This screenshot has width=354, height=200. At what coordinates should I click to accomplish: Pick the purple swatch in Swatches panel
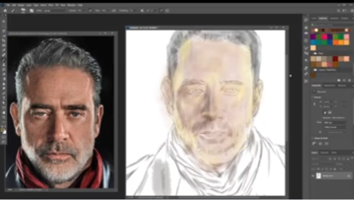point(313,37)
